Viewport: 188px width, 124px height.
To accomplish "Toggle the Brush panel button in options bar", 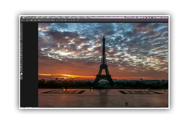I will (31, 20).
